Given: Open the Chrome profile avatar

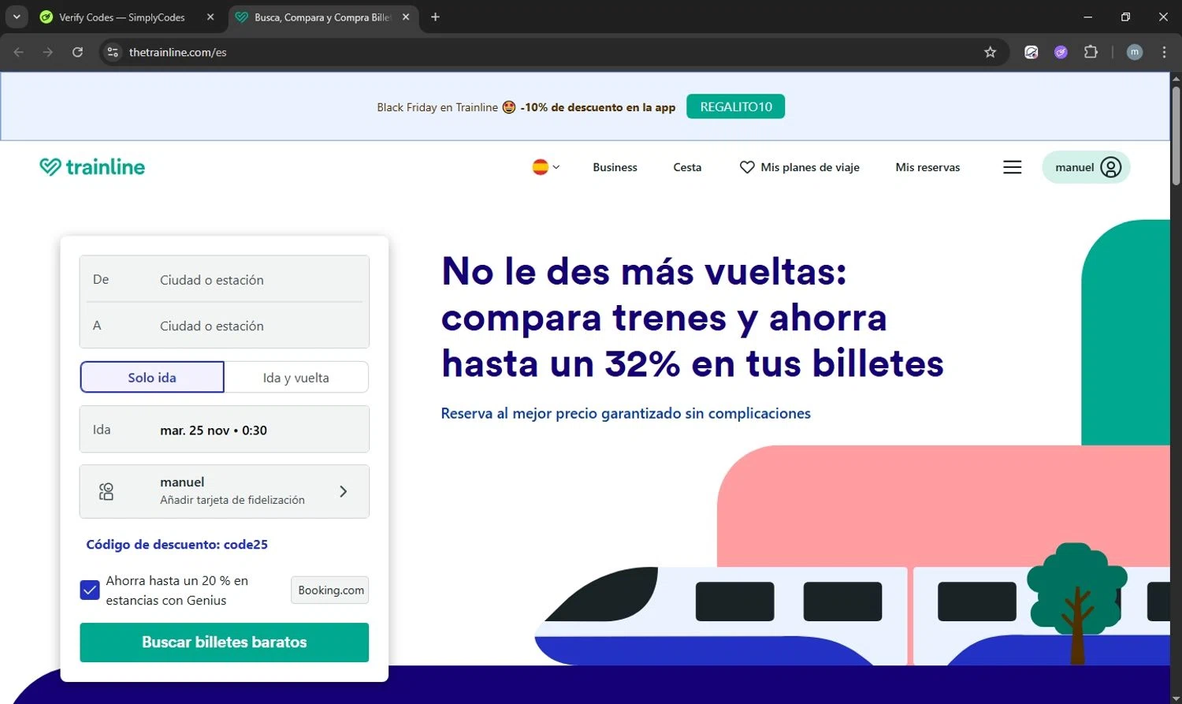Looking at the screenshot, I should pyautogui.click(x=1135, y=52).
